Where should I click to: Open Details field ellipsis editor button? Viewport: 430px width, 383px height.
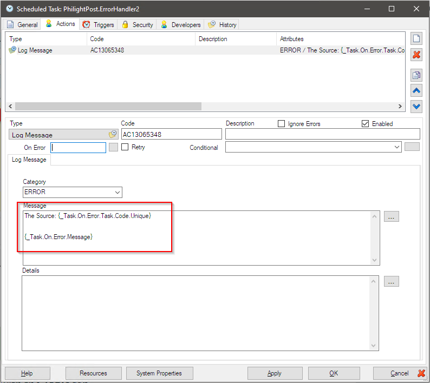[x=392, y=281]
